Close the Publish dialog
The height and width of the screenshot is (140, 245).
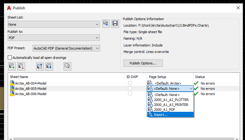pos(238,8)
